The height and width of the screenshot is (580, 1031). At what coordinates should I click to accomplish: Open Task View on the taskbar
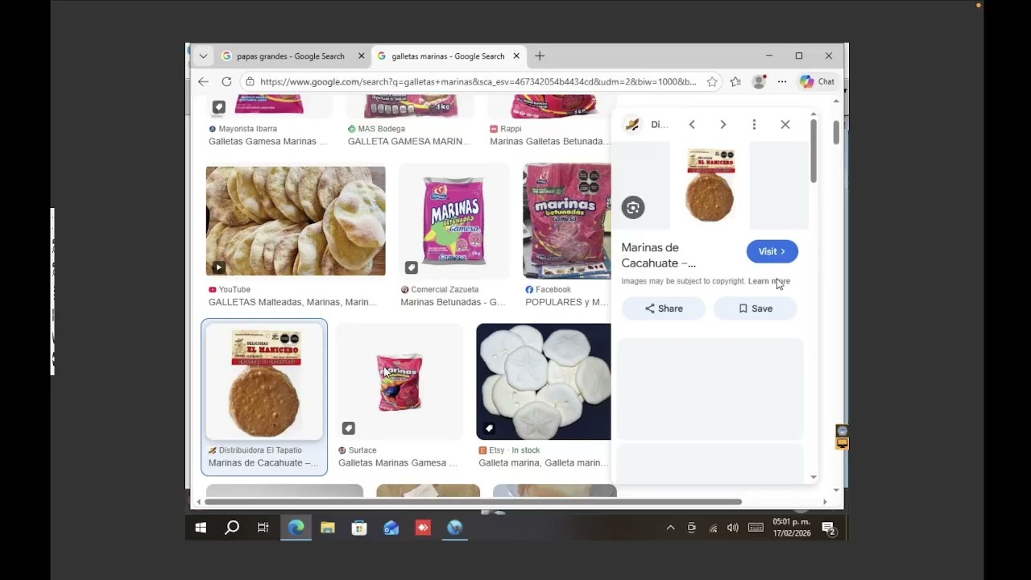263,528
